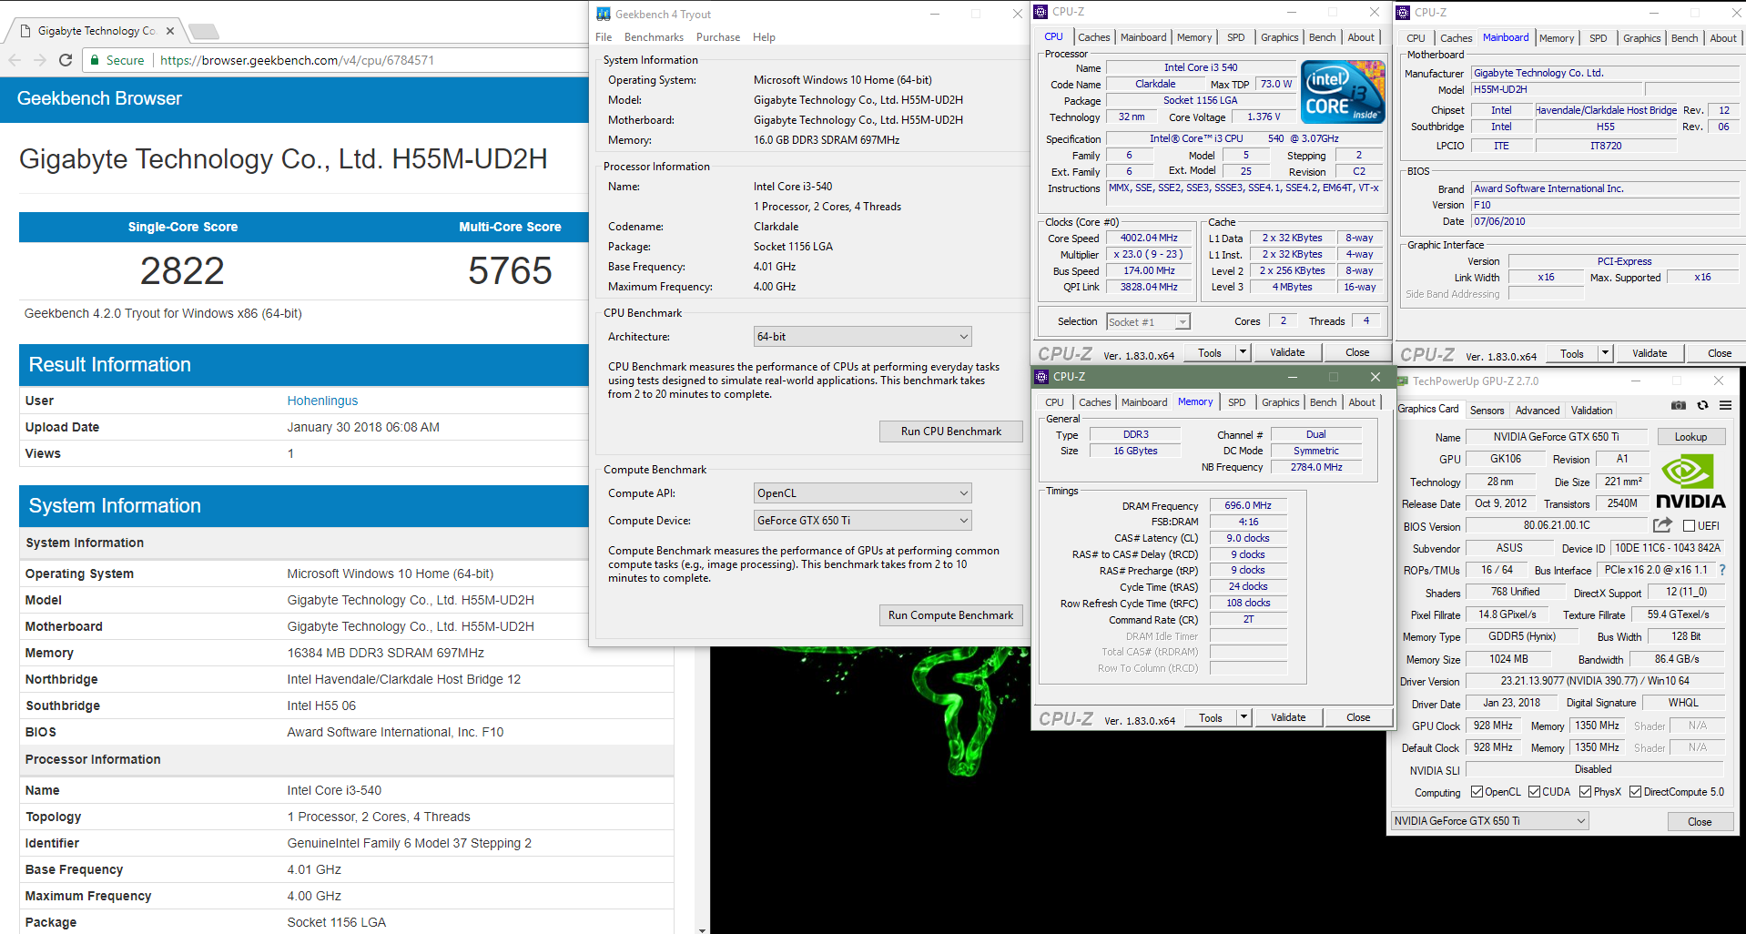Screen dimensions: 1746x934
Task: Open Tools dropdown arrow in CPU-Z Memory window
Action: coord(1244,717)
